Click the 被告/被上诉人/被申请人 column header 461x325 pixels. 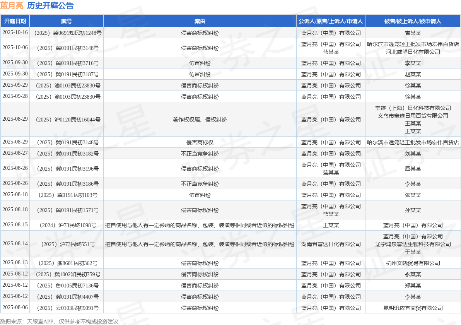point(413,21)
